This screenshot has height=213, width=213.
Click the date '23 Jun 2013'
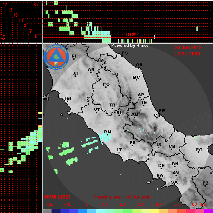point(188,47)
